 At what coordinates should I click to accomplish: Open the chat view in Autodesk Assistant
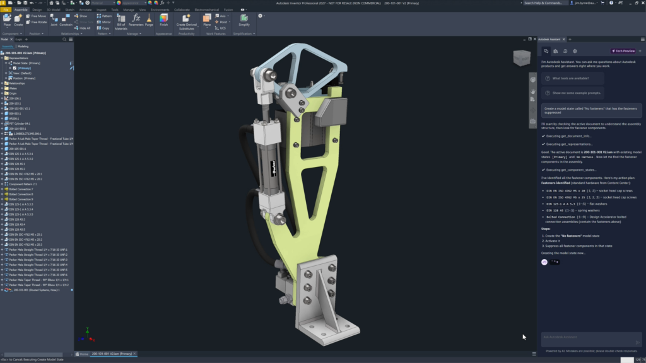(546, 51)
